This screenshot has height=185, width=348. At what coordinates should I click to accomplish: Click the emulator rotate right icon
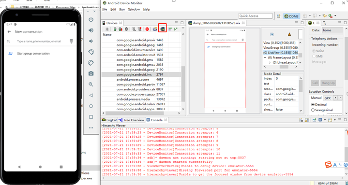pyautogui.click(x=91, y=63)
